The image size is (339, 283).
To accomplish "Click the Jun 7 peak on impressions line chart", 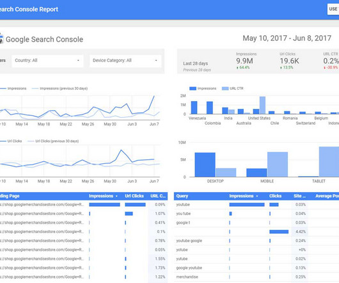I will coord(154,96).
